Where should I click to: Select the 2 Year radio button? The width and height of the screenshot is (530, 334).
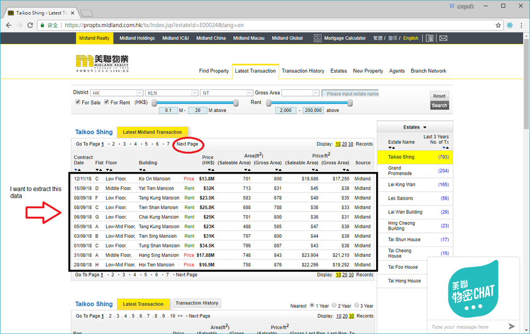coord(334,305)
